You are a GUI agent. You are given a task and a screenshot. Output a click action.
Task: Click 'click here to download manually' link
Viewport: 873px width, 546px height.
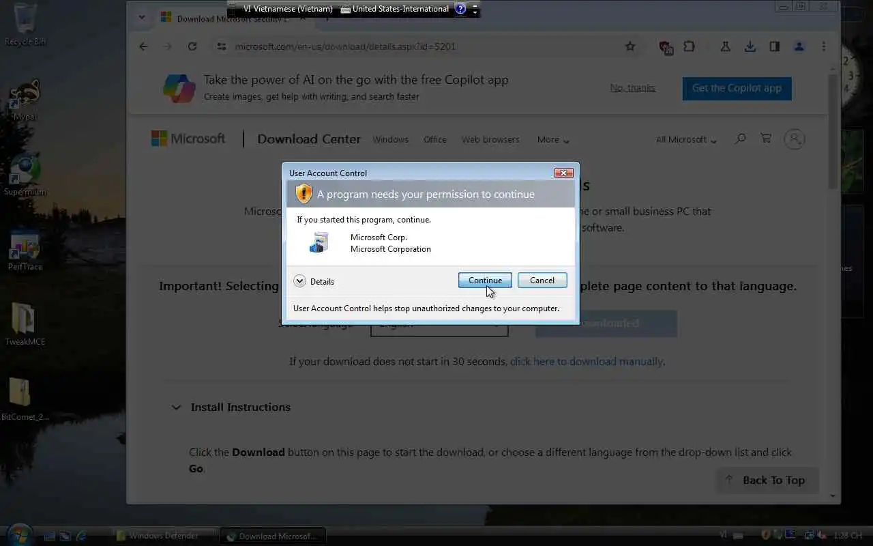pos(587,362)
